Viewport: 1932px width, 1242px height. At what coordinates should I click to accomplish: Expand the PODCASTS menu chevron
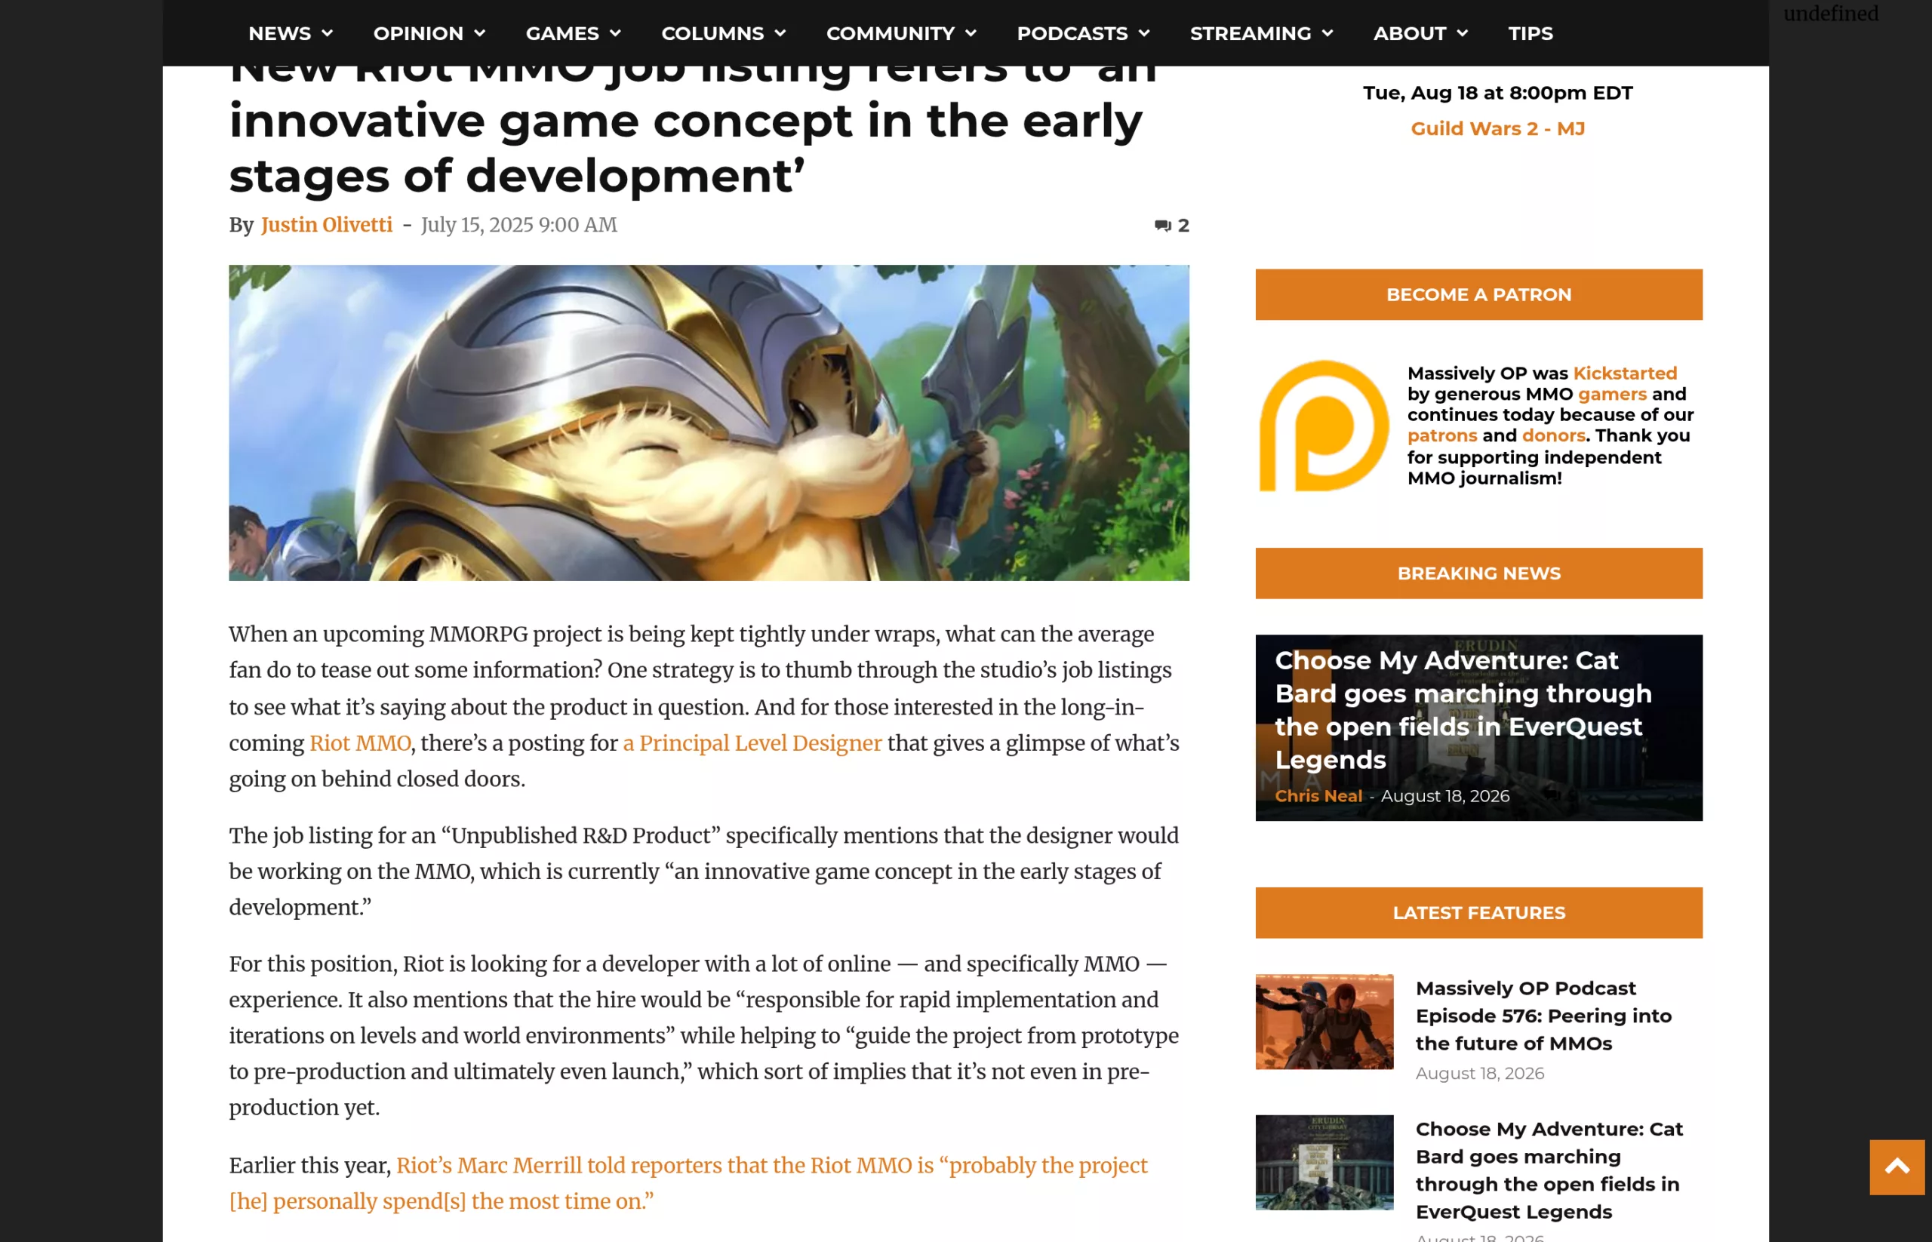tap(1143, 33)
